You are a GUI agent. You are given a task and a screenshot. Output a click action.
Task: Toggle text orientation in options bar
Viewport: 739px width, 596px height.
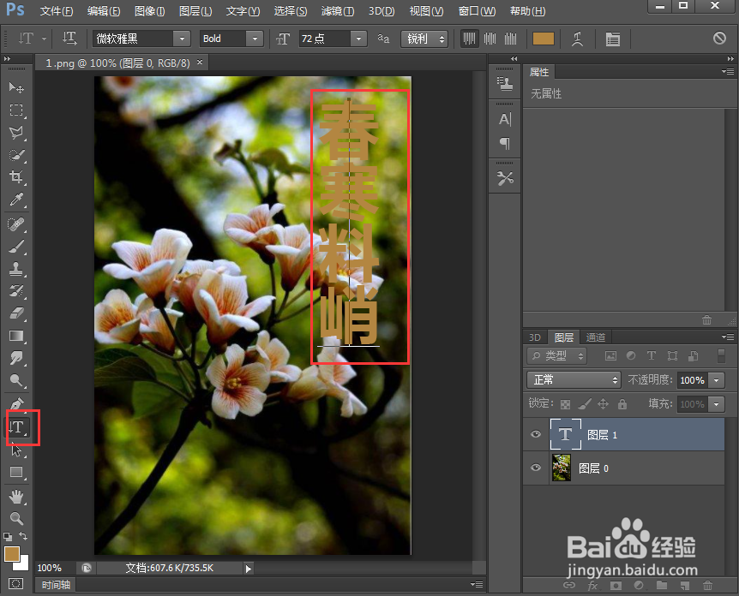69,39
